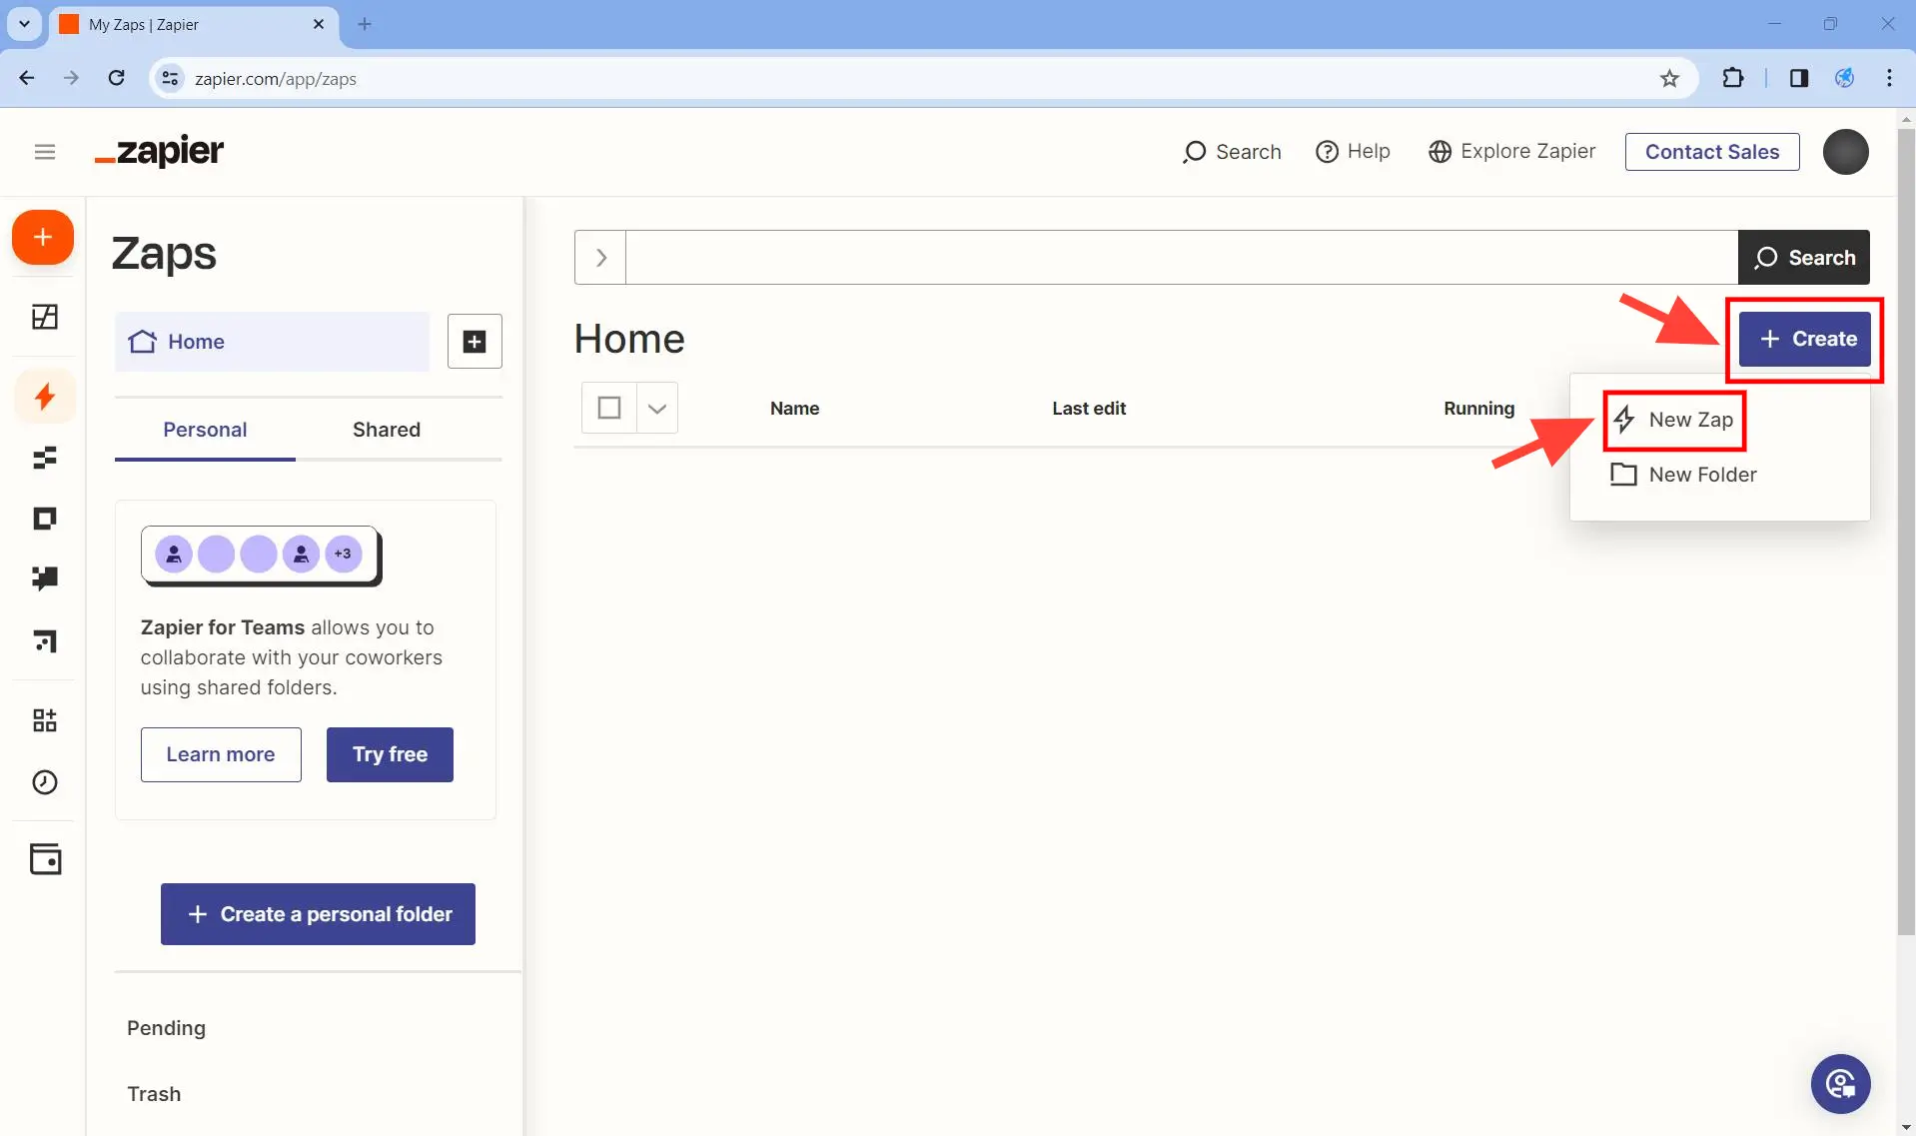Click the page vertical scrollbar
The width and height of the screenshot is (1916, 1136).
[1906, 530]
